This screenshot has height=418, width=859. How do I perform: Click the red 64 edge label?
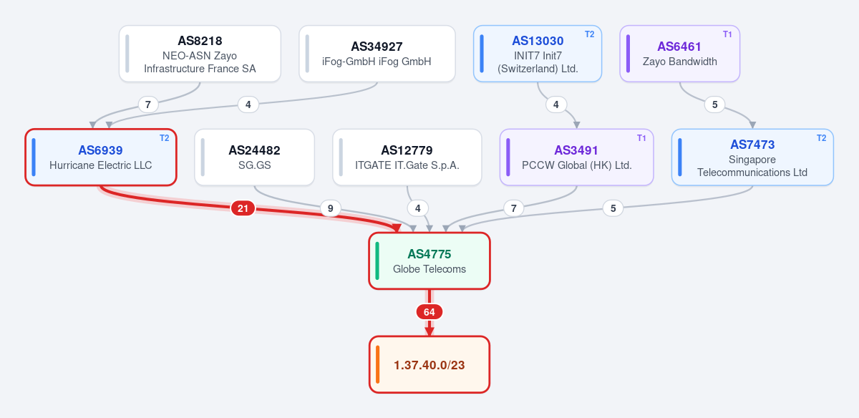coord(429,312)
